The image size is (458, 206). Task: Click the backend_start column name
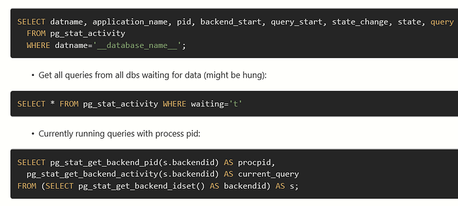coord(231,22)
